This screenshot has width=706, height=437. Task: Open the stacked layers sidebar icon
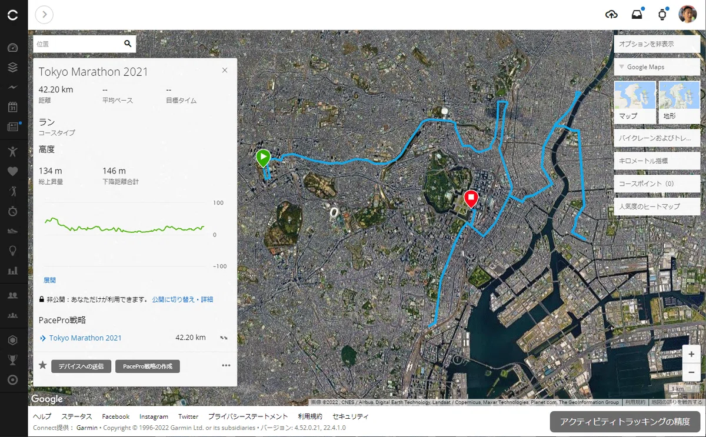coord(12,68)
